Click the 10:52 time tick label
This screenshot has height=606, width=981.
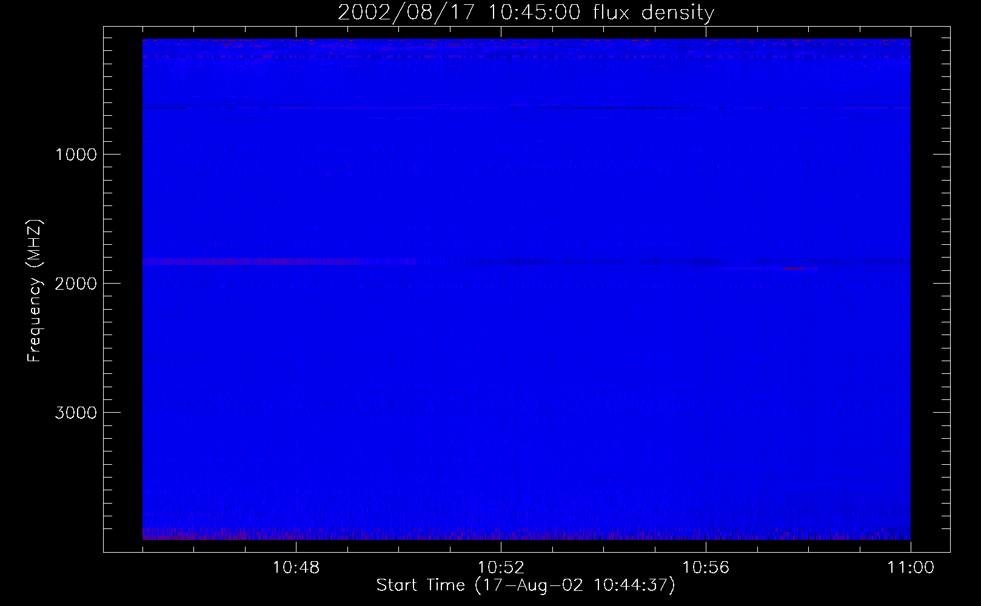pos(501,568)
